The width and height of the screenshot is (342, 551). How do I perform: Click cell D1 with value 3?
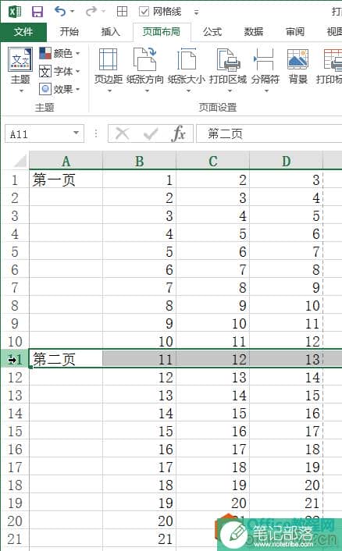coord(286,180)
